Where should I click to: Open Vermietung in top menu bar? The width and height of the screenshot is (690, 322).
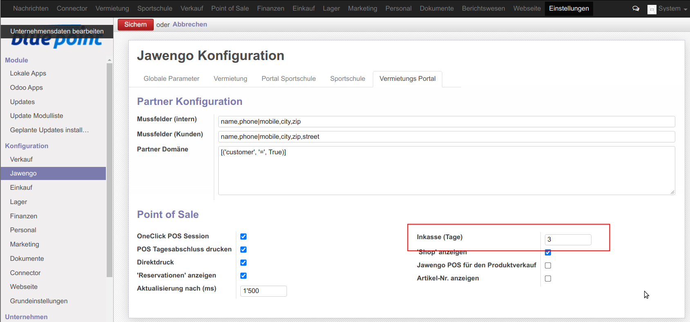click(112, 9)
